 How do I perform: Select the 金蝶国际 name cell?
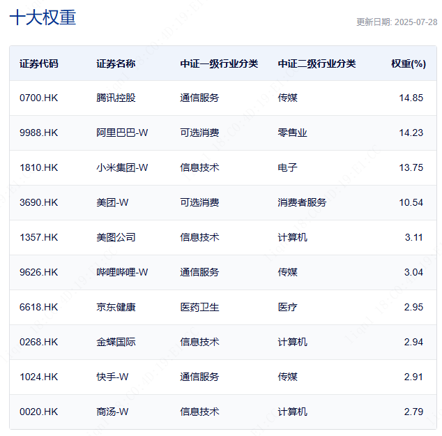(116, 342)
